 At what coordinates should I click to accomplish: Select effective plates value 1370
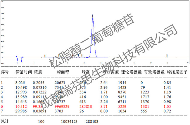point(145,102)
